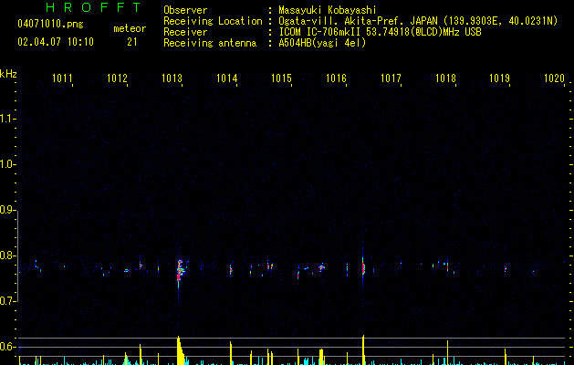Click the meteor count value 21

click(x=132, y=42)
